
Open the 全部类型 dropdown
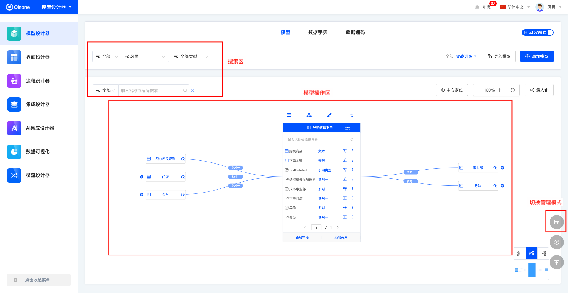(191, 56)
